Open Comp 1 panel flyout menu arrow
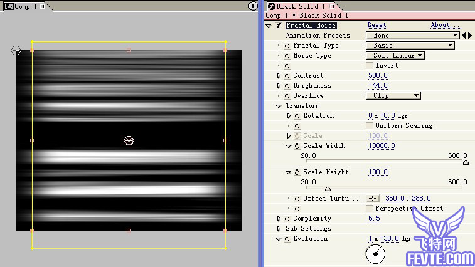This screenshot has width=475, height=267. pyautogui.click(x=253, y=6)
